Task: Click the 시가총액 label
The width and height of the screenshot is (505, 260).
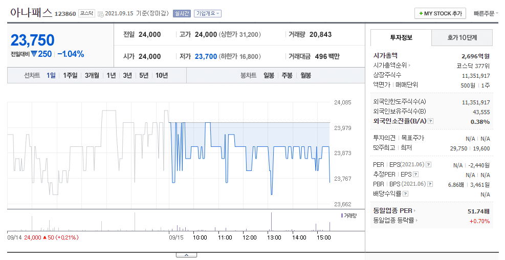Action: 385,56
